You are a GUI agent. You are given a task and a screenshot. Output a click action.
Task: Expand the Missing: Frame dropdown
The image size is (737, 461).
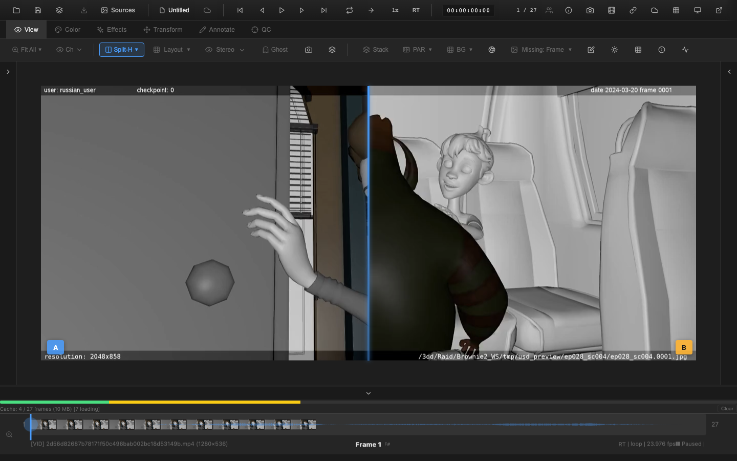541,50
